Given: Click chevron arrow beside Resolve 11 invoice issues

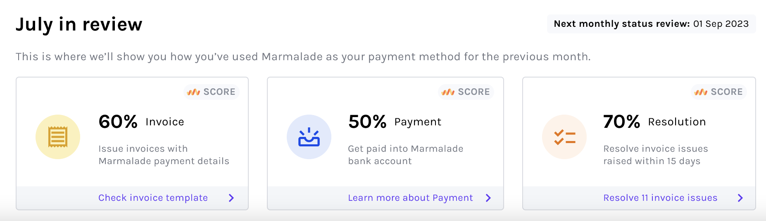Looking at the screenshot, I should coord(740,198).
